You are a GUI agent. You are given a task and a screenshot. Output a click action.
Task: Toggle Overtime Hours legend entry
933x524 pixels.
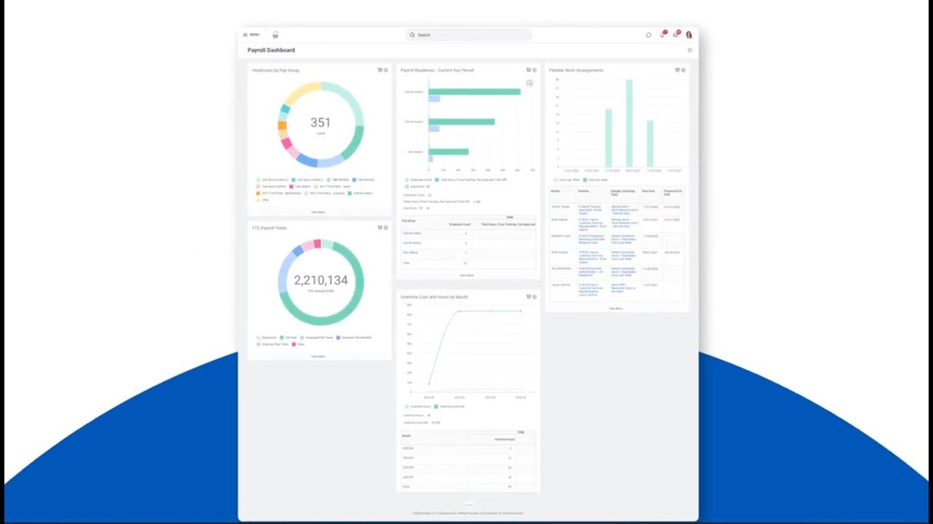(418, 406)
